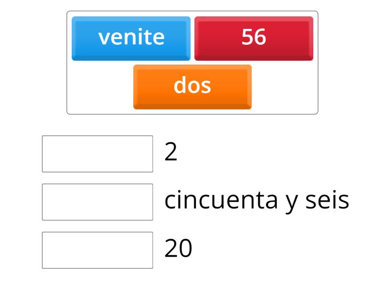Click the answer box beside "20"
Image resolution: width=385 pixels, height=289 pixels.
point(97,249)
